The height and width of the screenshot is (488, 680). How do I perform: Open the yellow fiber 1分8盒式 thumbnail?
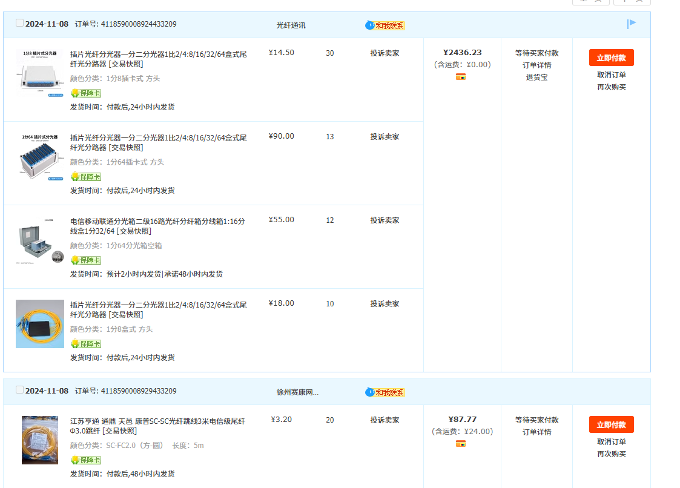pos(40,324)
